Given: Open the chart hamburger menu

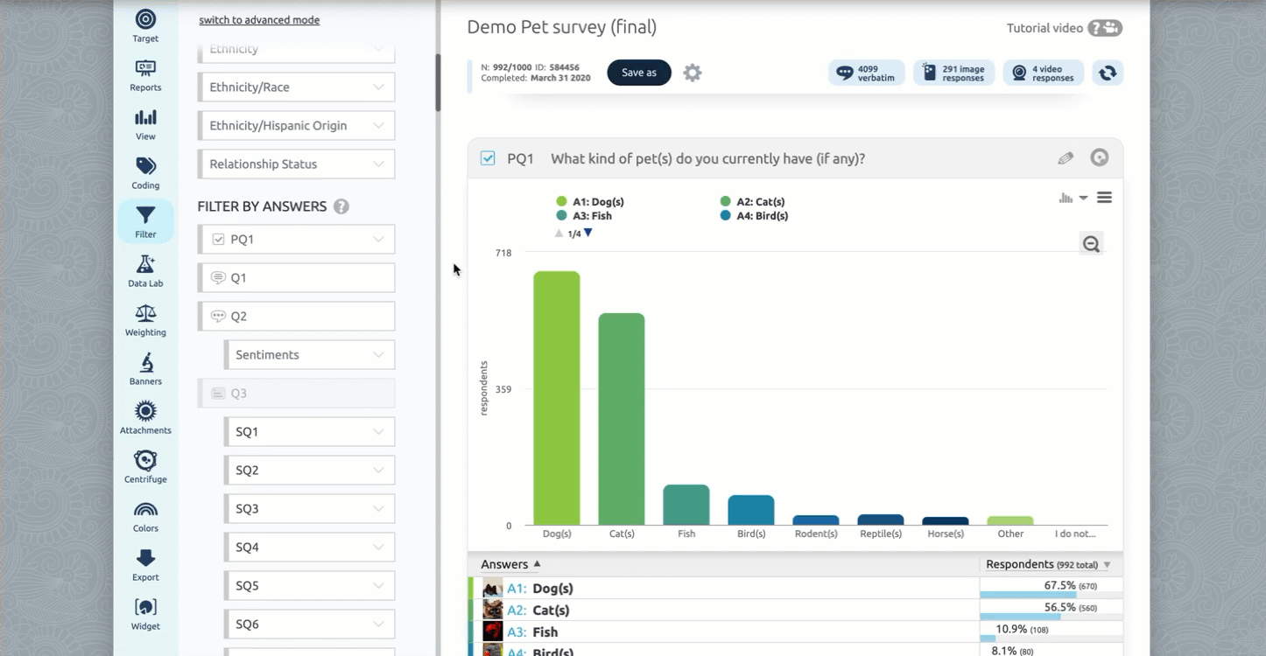Looking at the screenshot, I should (1104, 198).
